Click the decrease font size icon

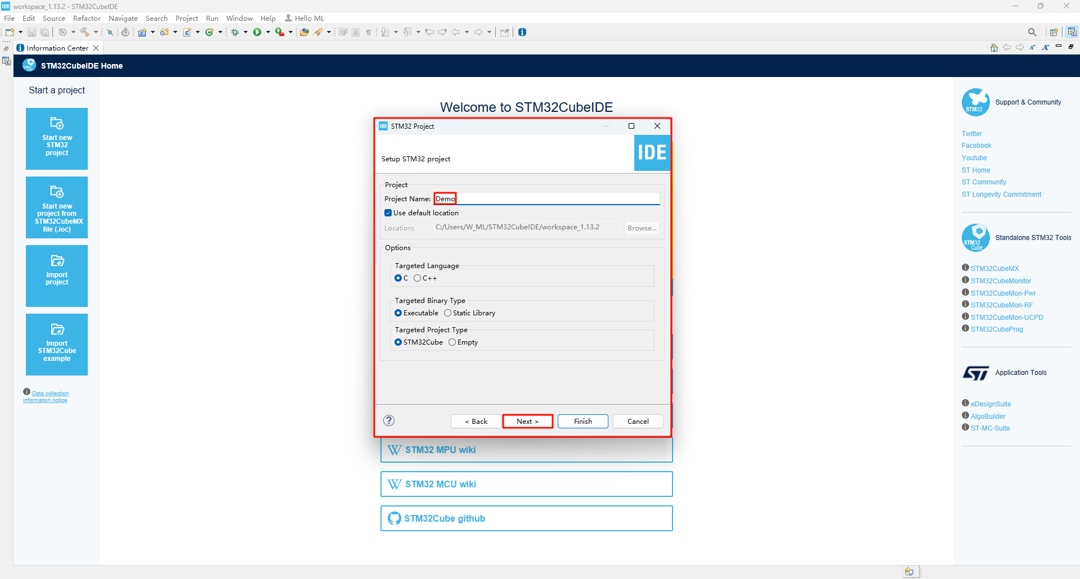1033,47
